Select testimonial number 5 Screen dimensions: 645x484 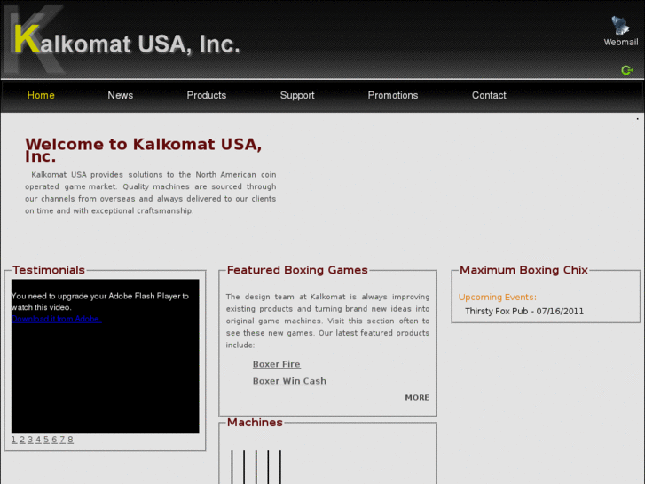point(46,440)
